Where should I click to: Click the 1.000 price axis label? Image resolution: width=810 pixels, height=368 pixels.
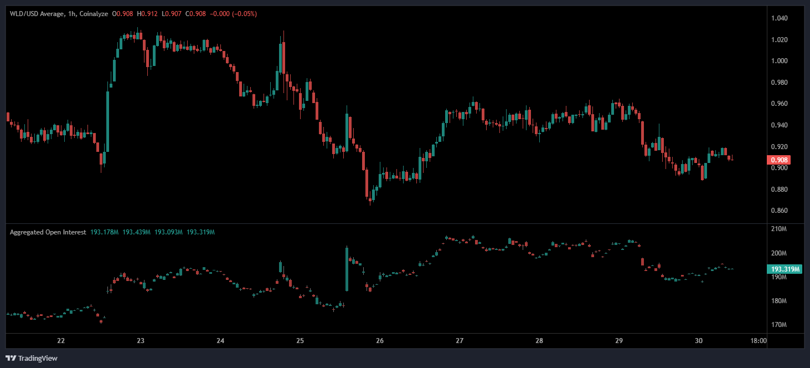[779, 61]
